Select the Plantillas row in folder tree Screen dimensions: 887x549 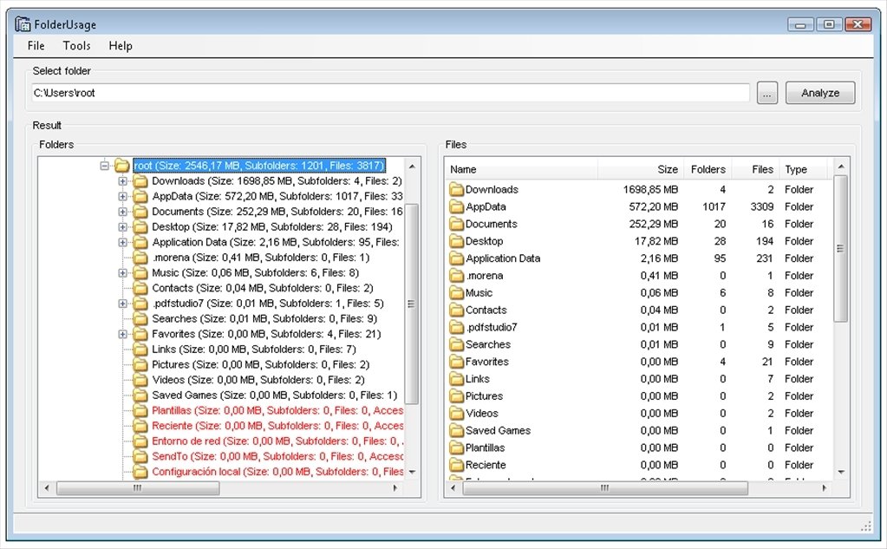click(x=277, y=410)
